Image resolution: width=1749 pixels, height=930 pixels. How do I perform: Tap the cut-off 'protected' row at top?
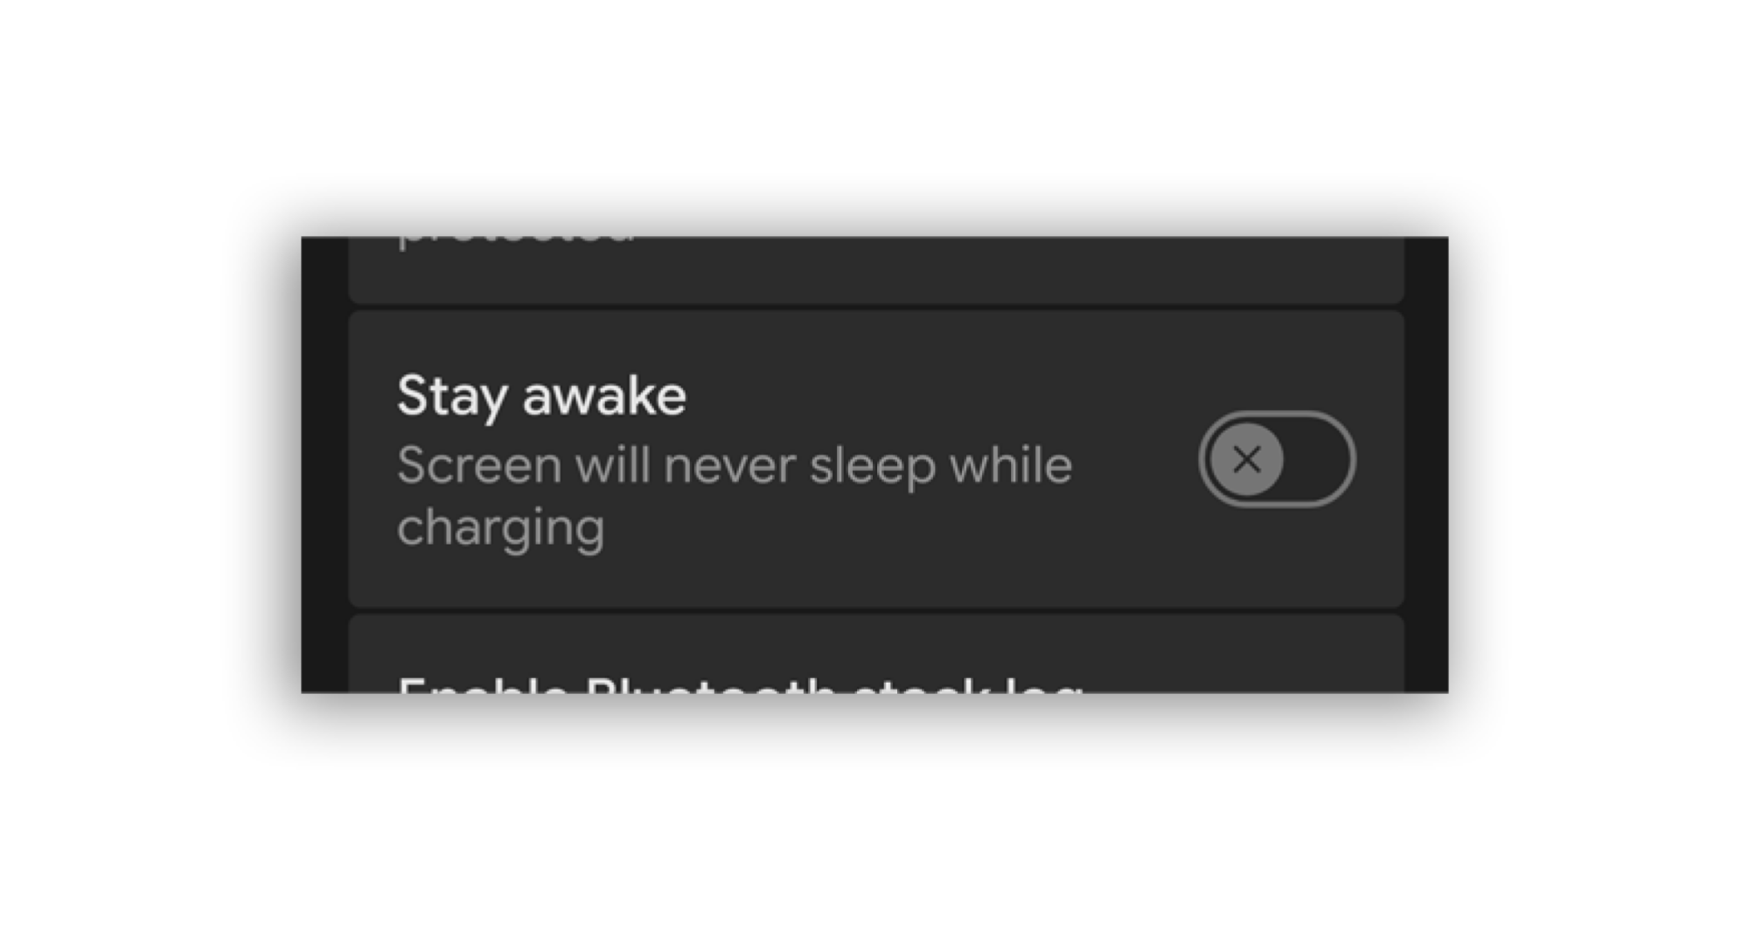[x=876, y=270]
